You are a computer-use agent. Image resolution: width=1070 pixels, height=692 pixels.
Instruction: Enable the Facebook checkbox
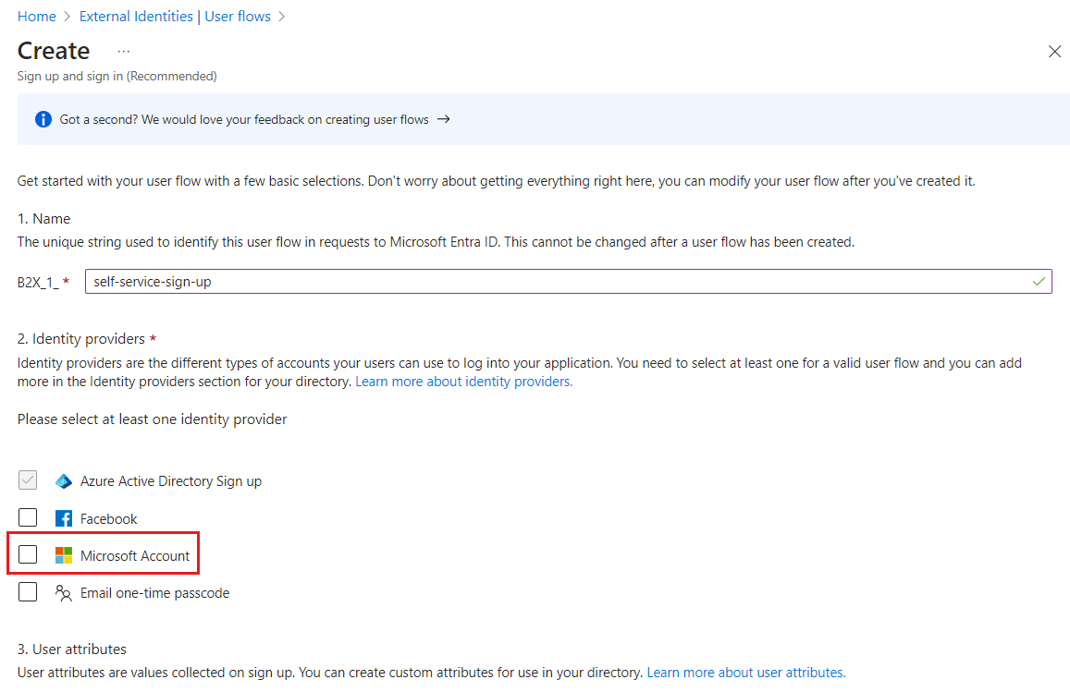click(x=28, y=517)
